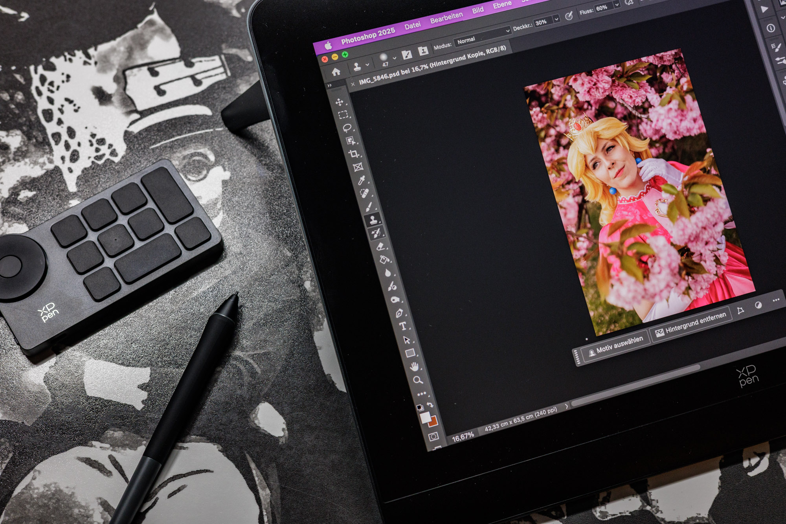Open the Info panel icon
This screenshot has height=524, width=786.
tap(771, 28)
